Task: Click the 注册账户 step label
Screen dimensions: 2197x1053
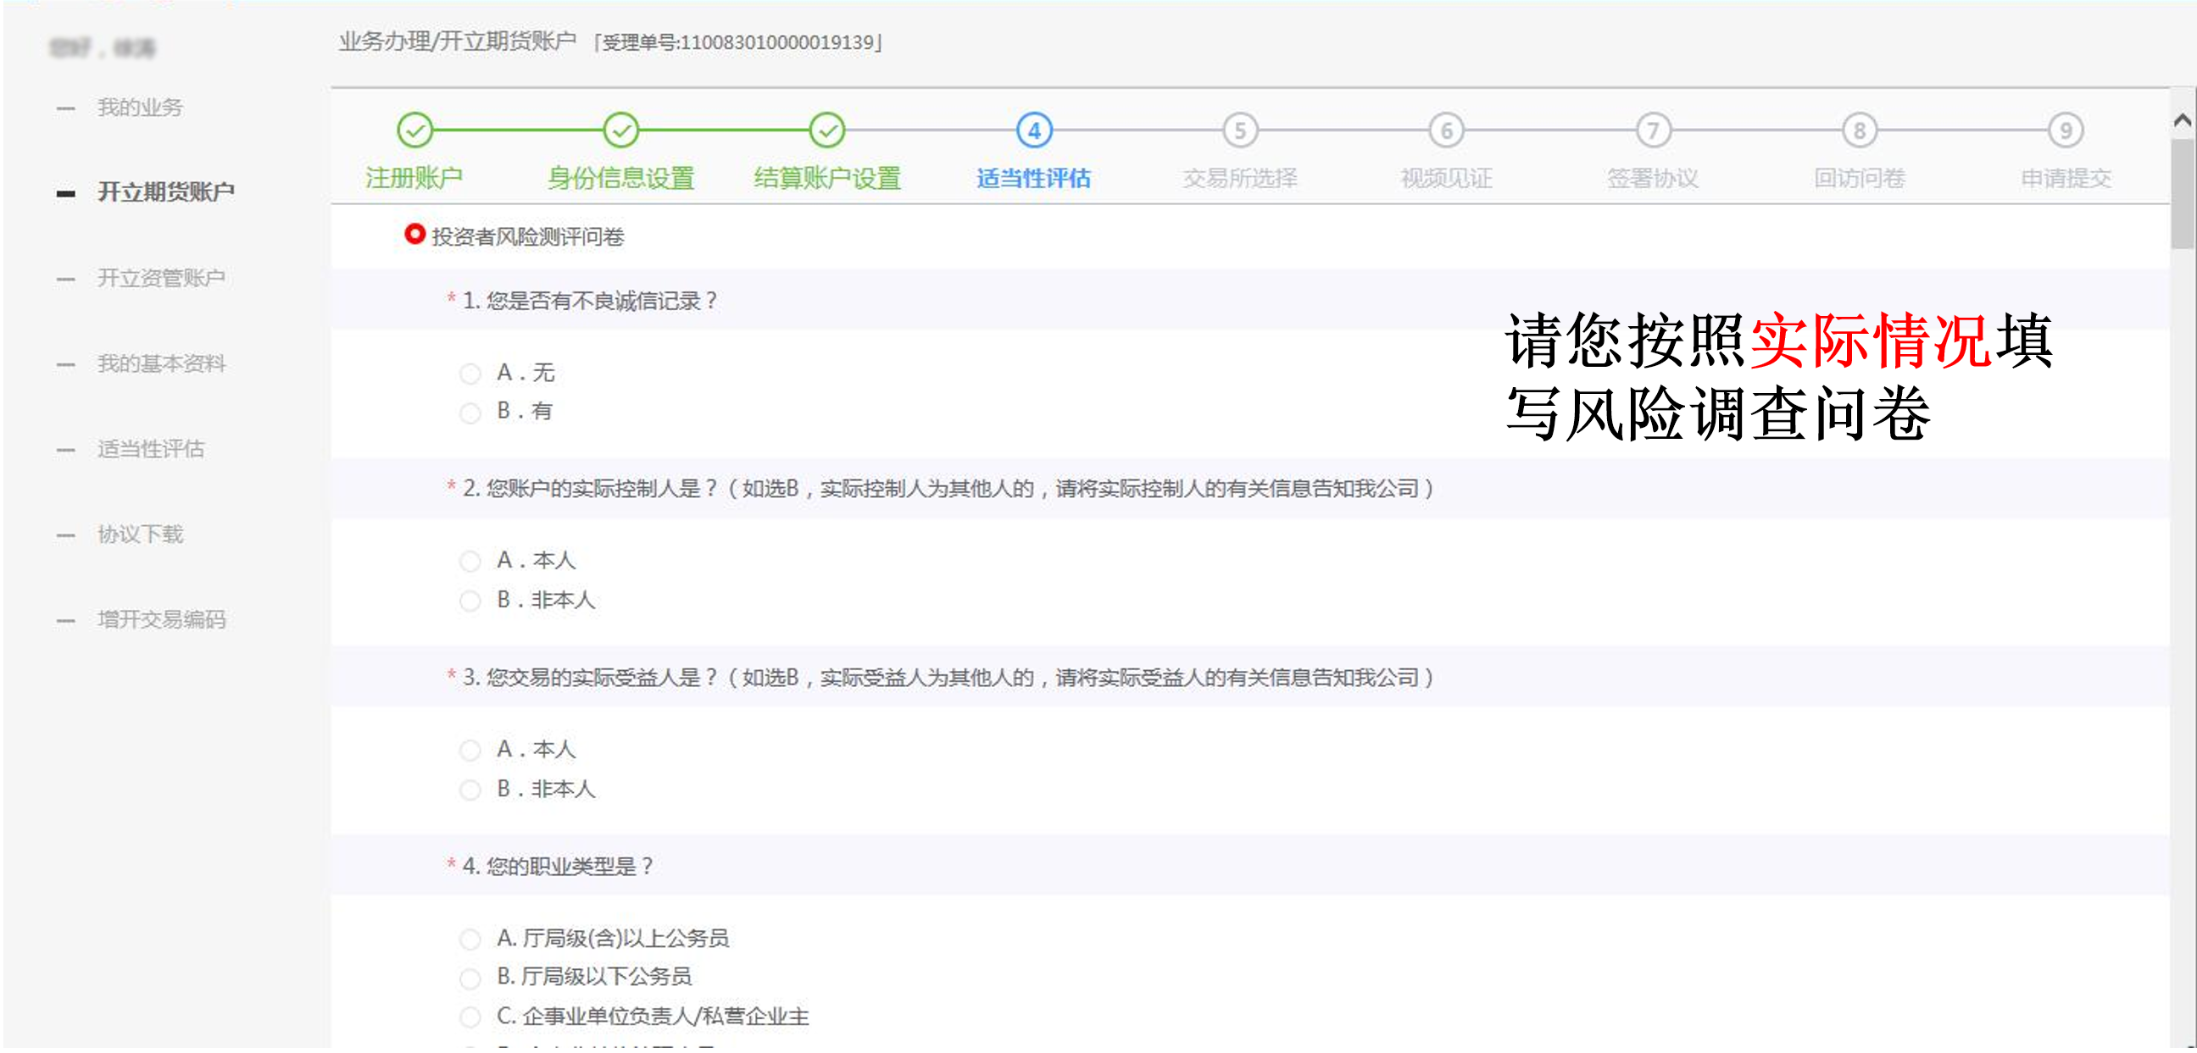Action: [x=414, y=177]
